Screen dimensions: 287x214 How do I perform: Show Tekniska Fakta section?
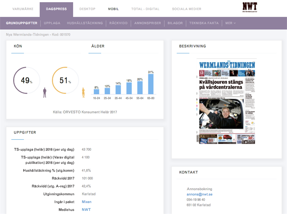[x=204, y=23]
